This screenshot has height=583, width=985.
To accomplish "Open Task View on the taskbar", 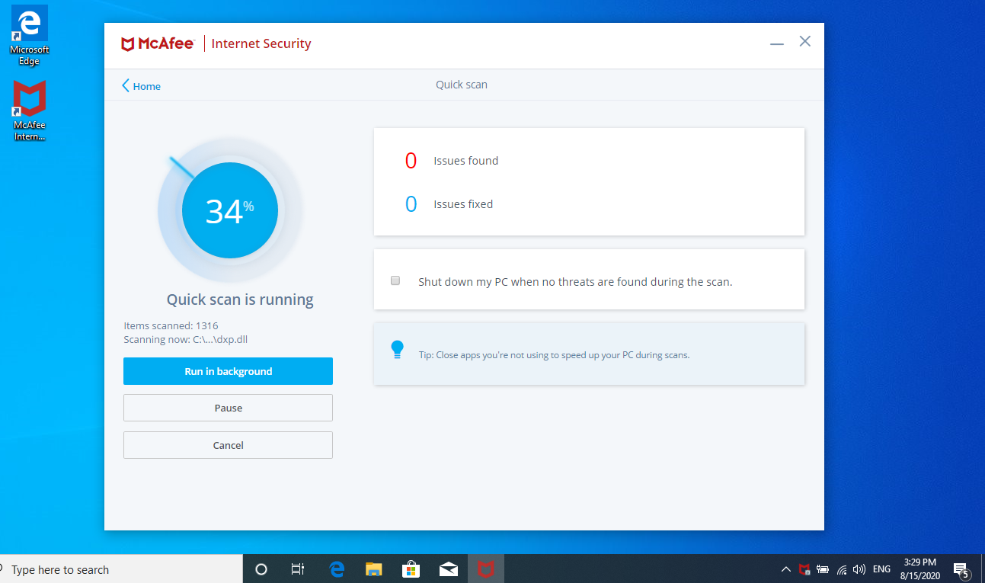I will click(x=298, y=569).
